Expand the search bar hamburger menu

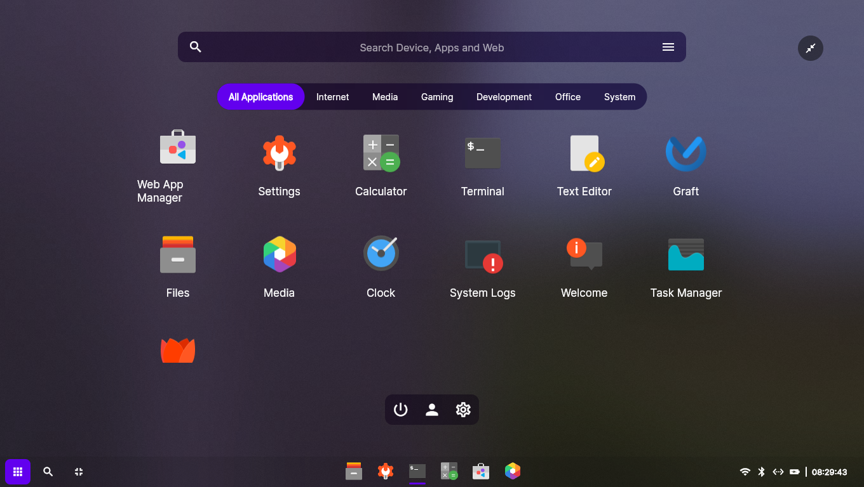click(x=668, y=47)
